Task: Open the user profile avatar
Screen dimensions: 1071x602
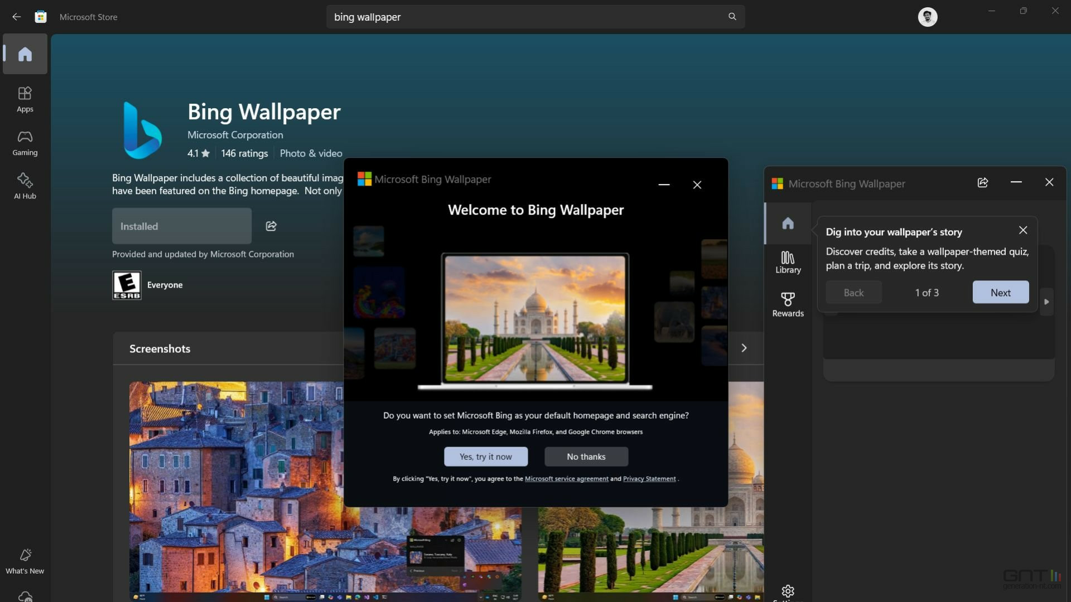Action: click(x=927, y=17)
